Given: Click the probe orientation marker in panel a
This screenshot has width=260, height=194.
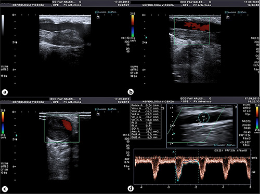Looking at the screenshot, I should [x=98, y=17].
